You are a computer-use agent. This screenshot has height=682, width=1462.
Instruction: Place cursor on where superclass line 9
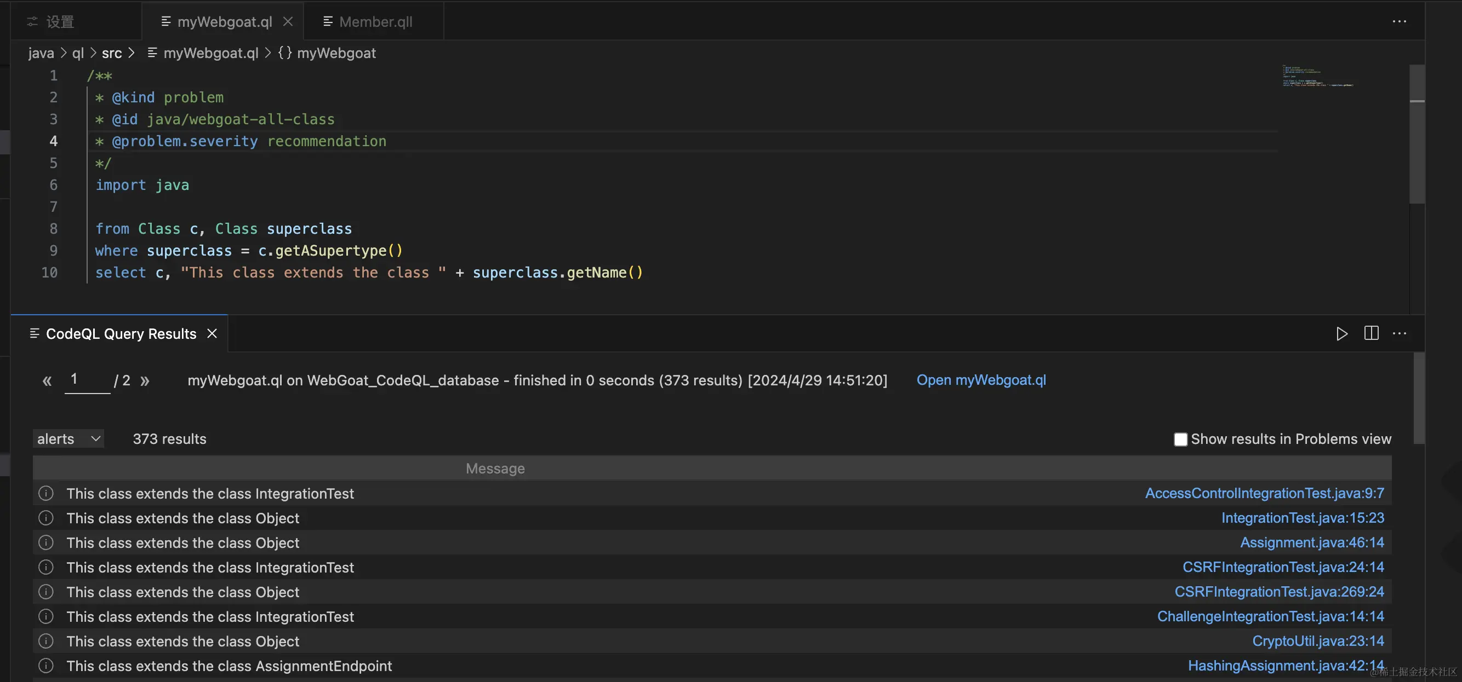tap(249, 251)
